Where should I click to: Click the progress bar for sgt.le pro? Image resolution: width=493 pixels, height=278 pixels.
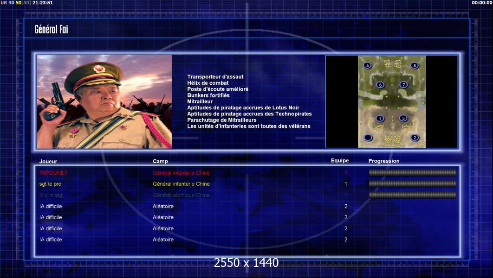(412, 184)
